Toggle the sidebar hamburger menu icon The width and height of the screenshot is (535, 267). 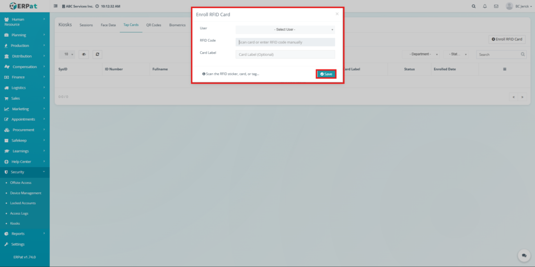(56, 6)
